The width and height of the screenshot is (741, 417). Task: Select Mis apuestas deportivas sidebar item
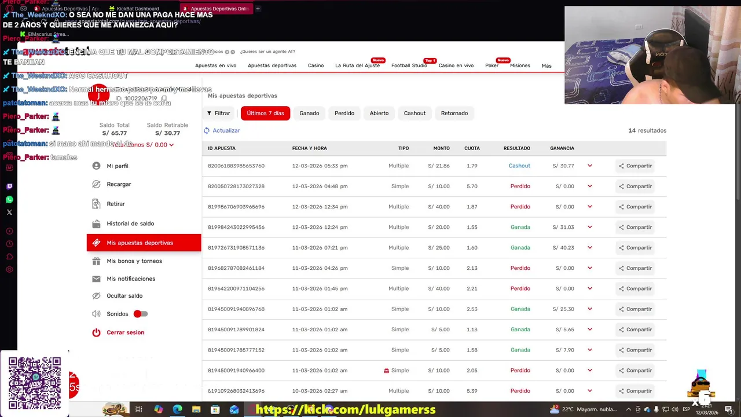144,243
